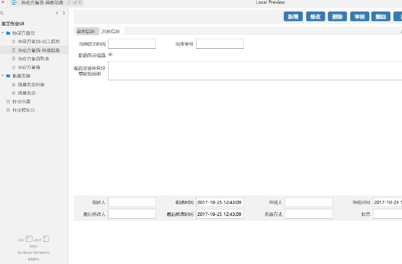This screenshot has width=402, height=264.
Task: Click the 撤回 button
Action: click(x=381, y=17)
